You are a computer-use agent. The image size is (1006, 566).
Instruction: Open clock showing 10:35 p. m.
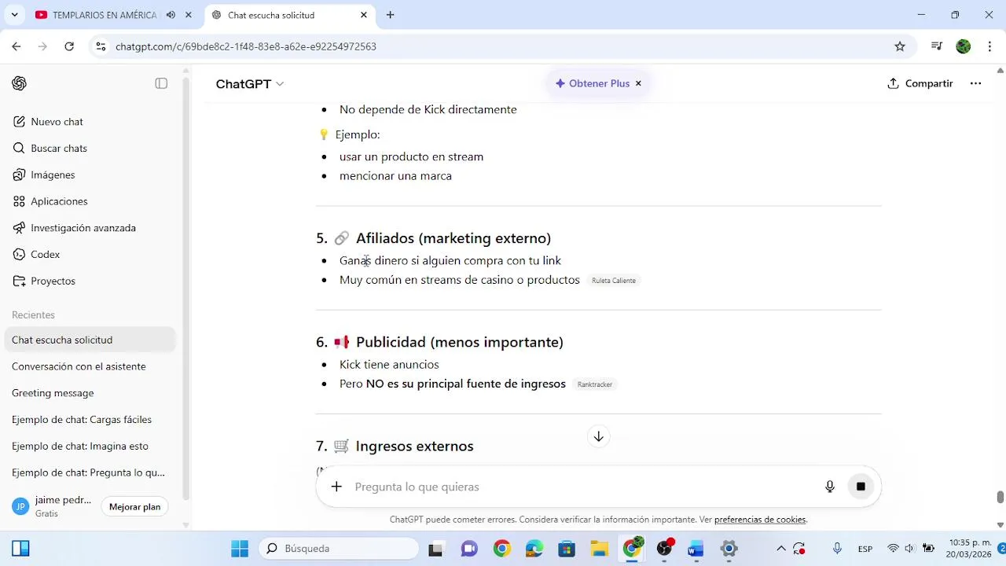(970, 549)
